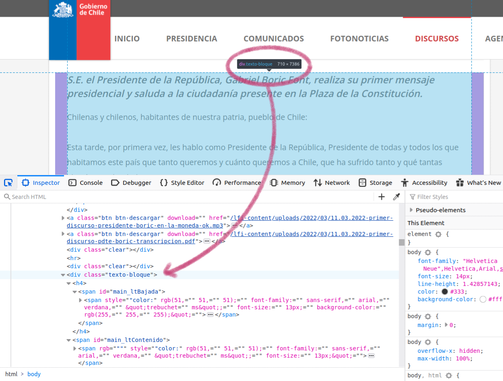Click the #333 color swatch
This screenshot has height=381, width=503.
[x=445, y=292]
